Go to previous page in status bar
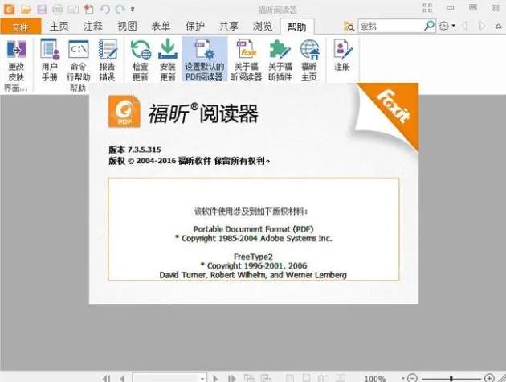 (x=122, y=378)
